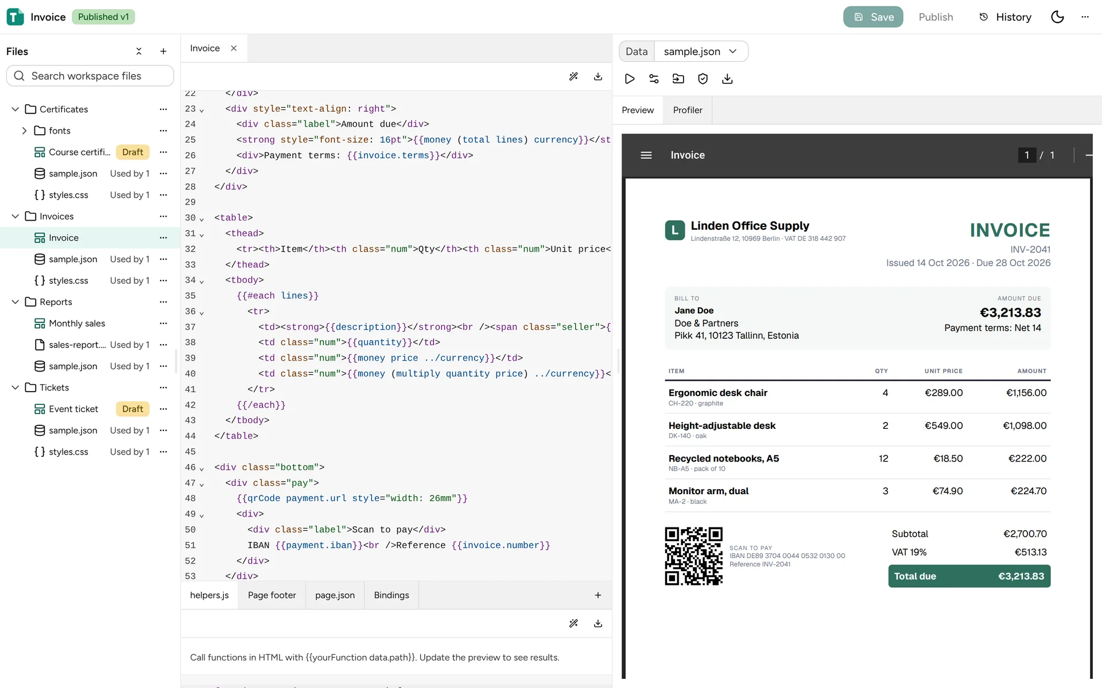
Task: Select the Preview tab
Action: (x=638, y=110)
